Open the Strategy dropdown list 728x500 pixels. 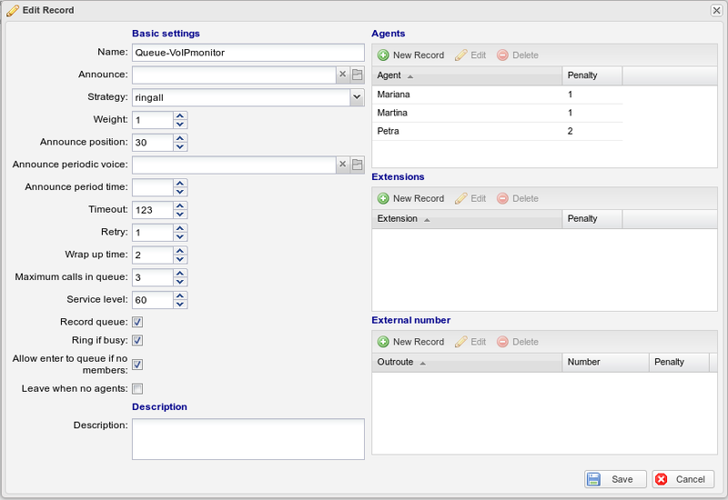point(357,97)
